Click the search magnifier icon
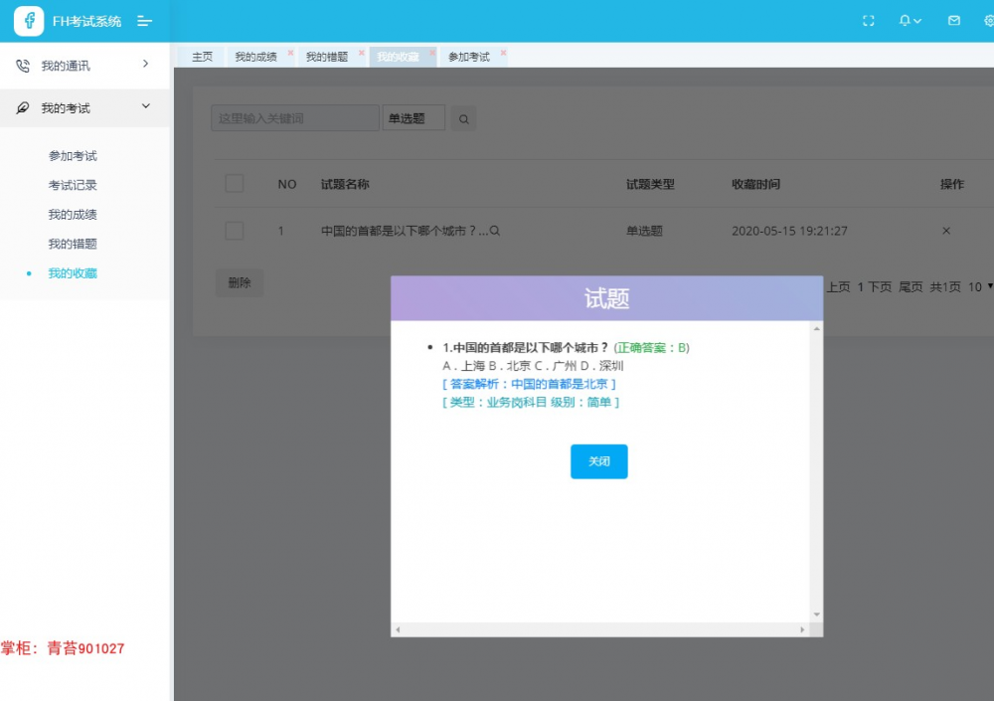 pos(463,117)
